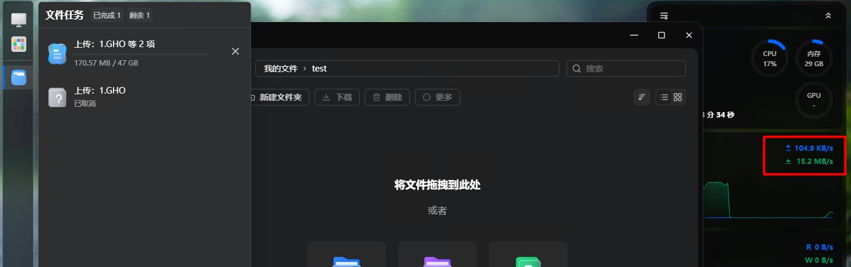This screenshot has height=267, width=851.
Task: Select the Files app icon in sidebar
Action: 19,77
